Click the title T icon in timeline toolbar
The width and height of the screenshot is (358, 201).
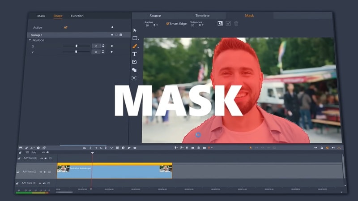click(96, 148)
